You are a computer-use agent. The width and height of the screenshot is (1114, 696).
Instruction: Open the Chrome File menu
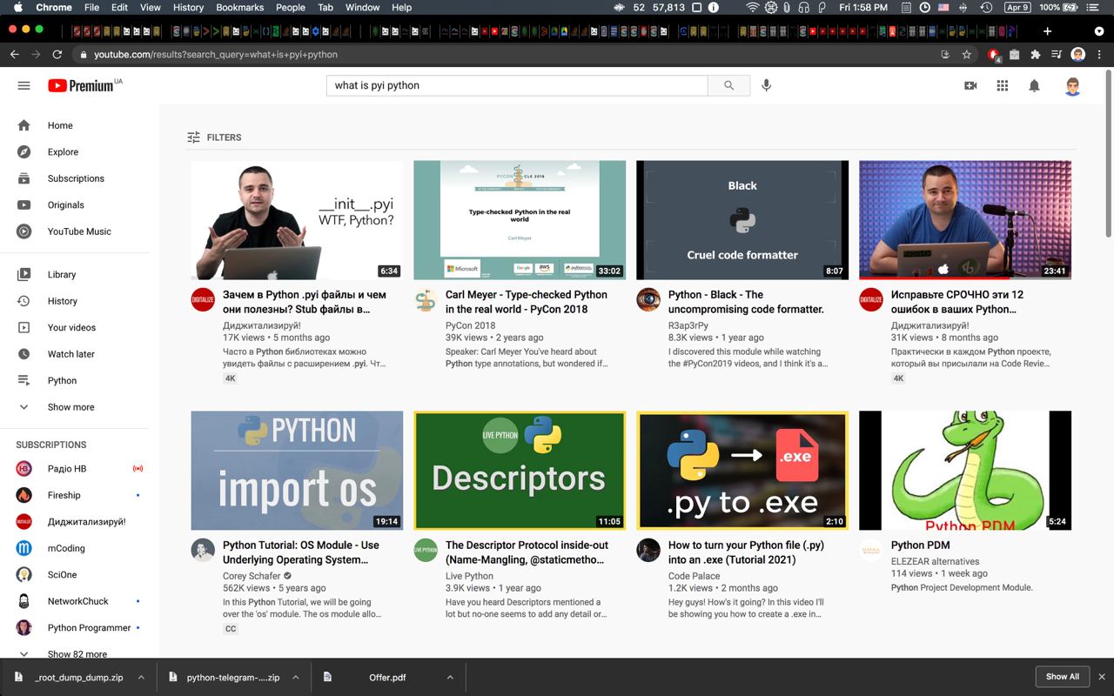tap(91, 7)
